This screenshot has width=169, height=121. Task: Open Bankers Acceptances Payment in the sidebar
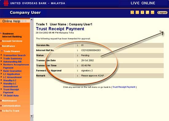point(16,66)
